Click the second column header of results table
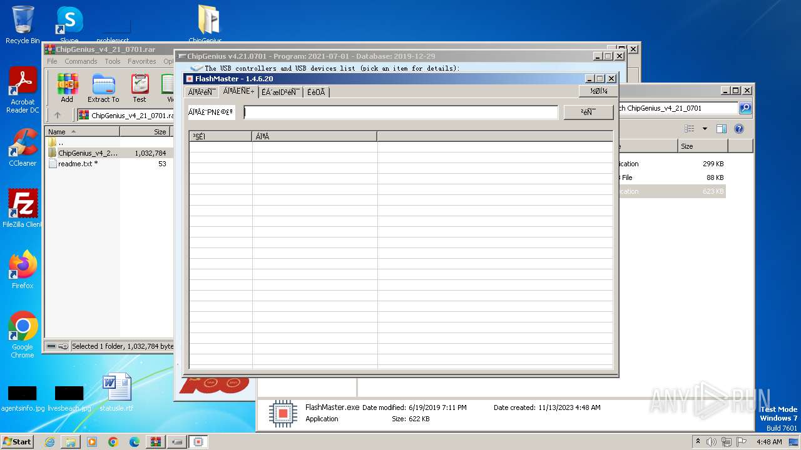This screenshot has width=801, height=450. [x=315, y=136]
